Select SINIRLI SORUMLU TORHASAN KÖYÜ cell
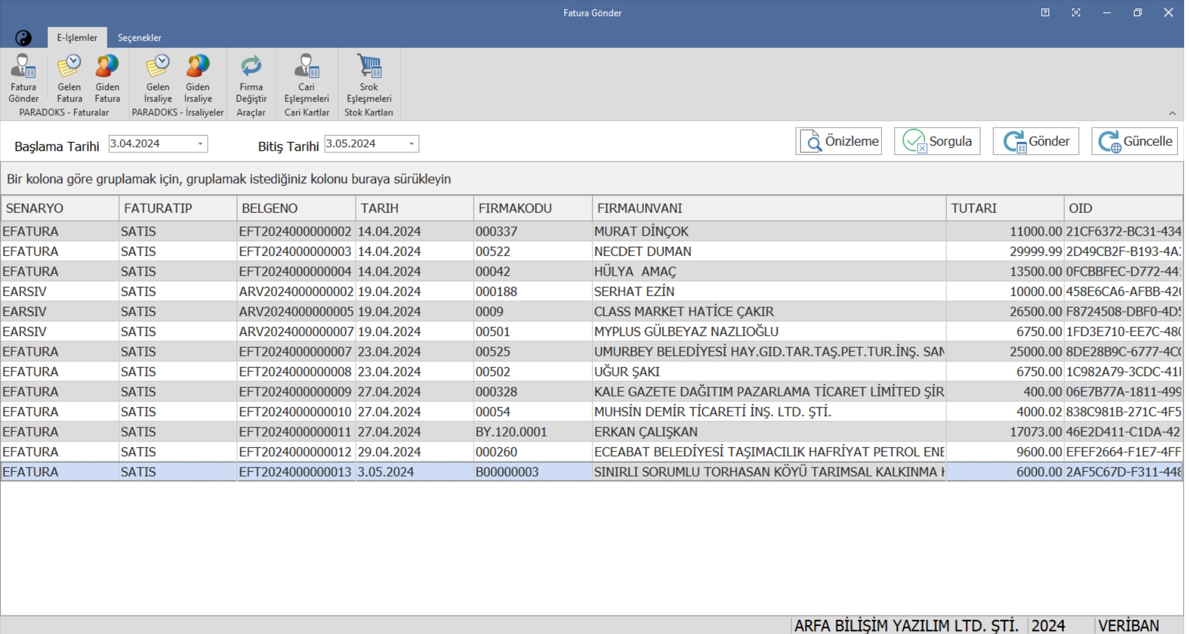This screenshot has height=634, width=1189. click(769, 472)
